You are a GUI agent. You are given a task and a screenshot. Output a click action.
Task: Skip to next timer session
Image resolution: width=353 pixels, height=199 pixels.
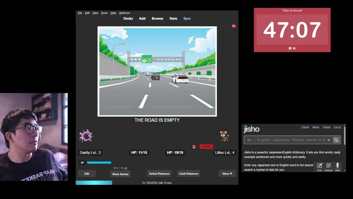[x=294, y=48]
